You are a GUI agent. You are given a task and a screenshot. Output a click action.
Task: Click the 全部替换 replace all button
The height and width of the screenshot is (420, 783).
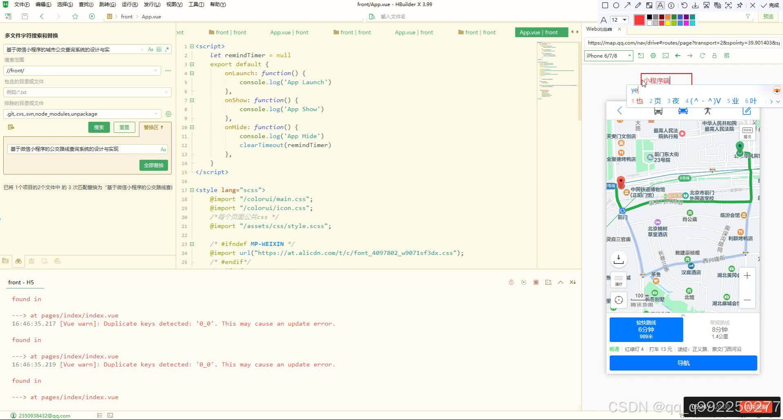coord(154,165)
